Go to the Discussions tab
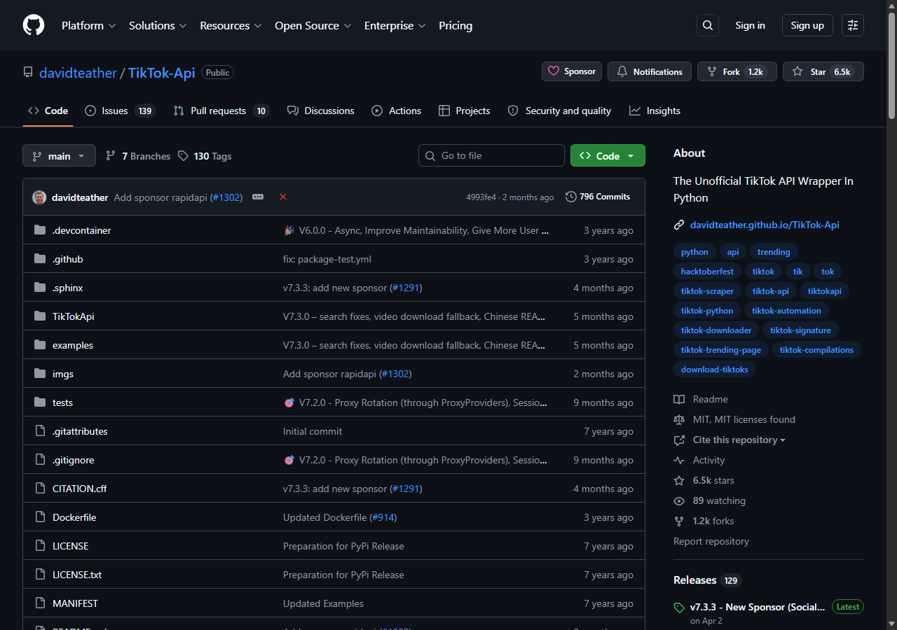Image resolution: width=897 pixels, height=630 pixels. click(x=320, y=111)
